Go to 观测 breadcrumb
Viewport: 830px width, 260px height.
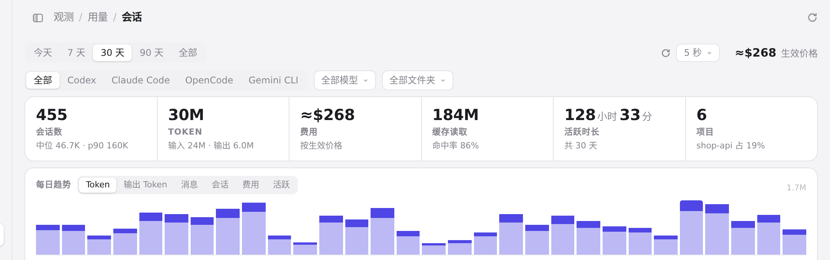click(x=64, y=17)
